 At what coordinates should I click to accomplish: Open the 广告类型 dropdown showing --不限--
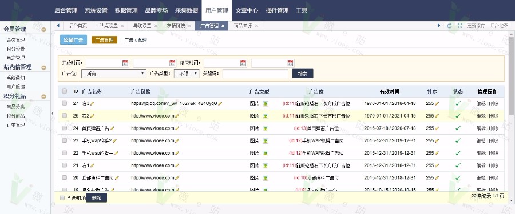click(187, 74)
